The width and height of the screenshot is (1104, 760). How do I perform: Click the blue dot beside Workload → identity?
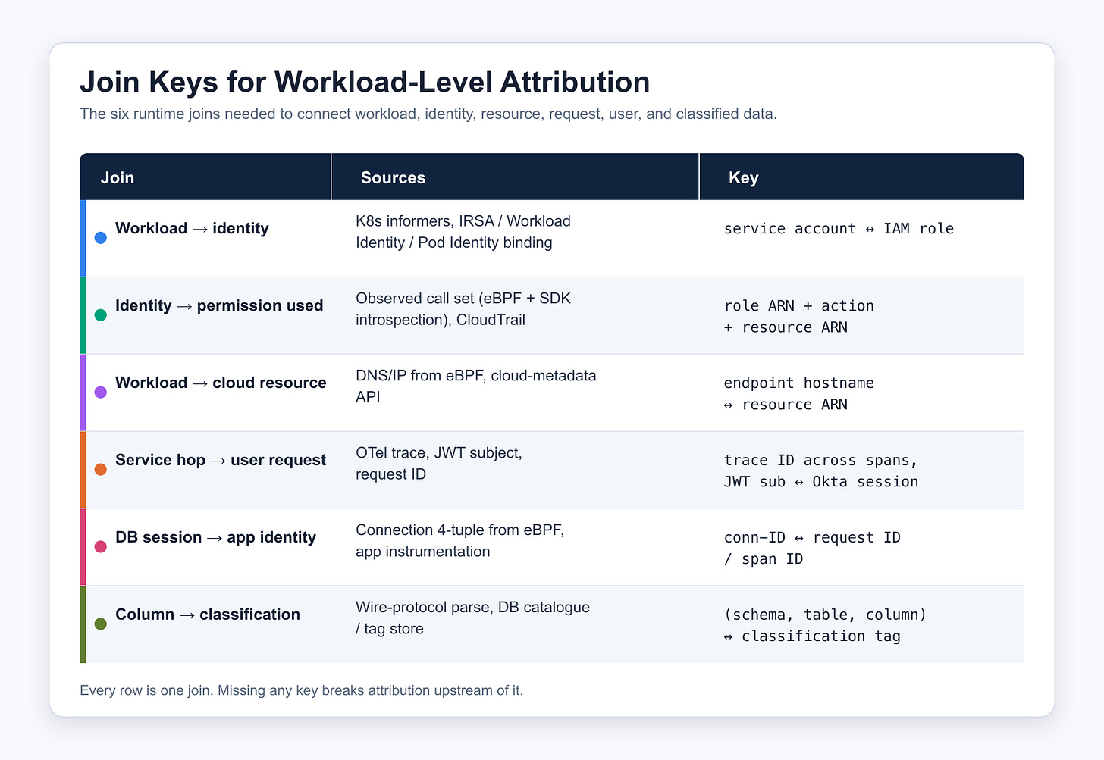100,237
